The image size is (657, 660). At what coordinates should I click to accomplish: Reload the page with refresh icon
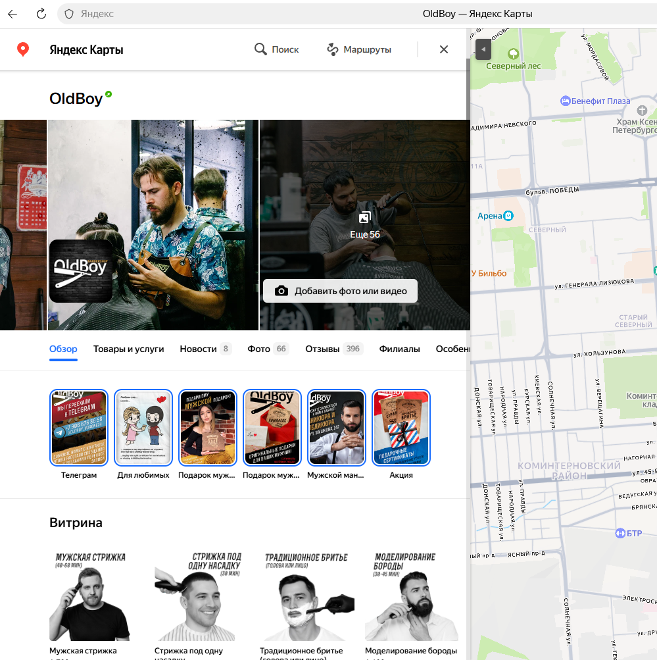pyautogui.click(x=41, y=14)
